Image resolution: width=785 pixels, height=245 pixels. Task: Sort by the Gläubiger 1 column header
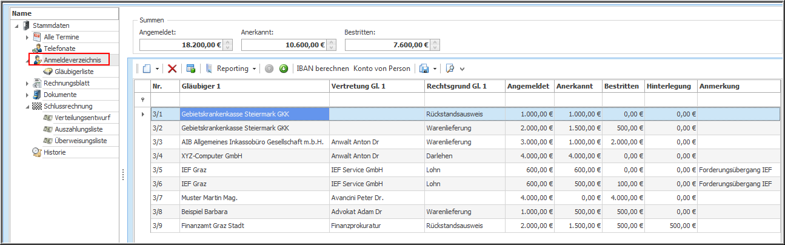(x=254, y=86)
